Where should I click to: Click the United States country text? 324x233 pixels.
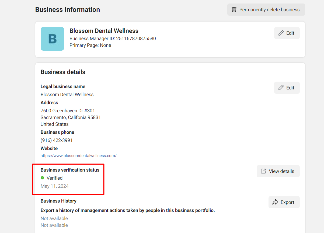tap(55, 124)
